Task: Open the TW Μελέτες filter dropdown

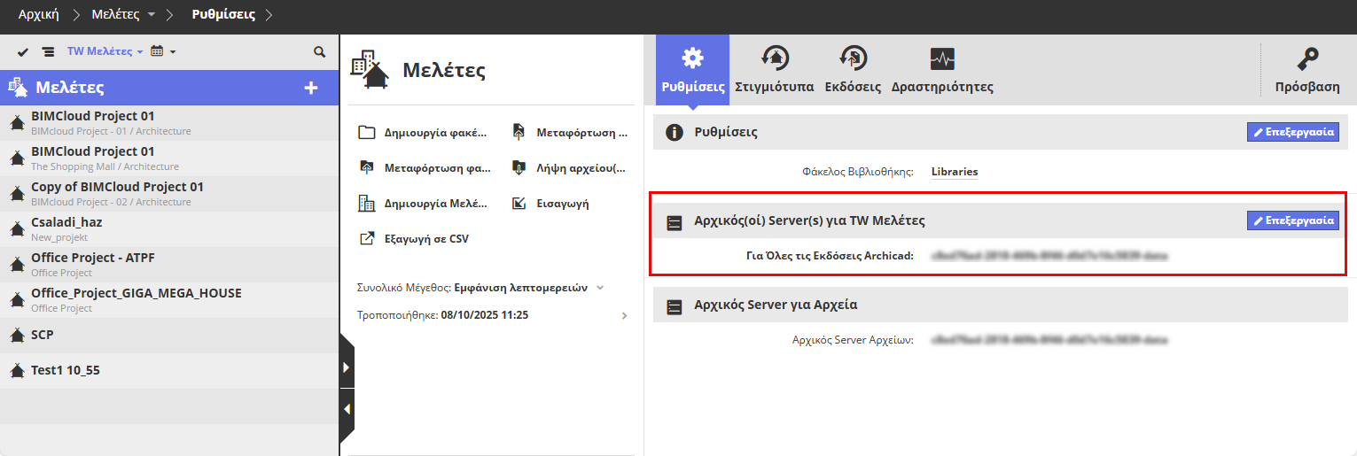Action: point(105,52)
